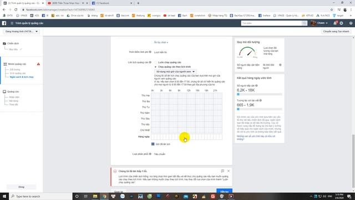Click Chuyển sang Tạo nhanh button
The height and width of the screenshot is (200, 355).
click(x=336, y=32)
